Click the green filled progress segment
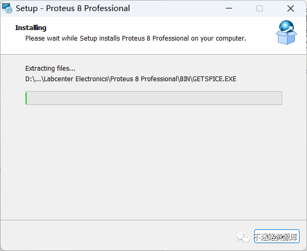The width and height of the screenshot is (307, 251). click(x=26, y=98)
